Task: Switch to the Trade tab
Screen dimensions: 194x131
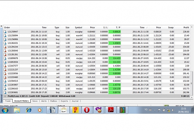Action: pos(8,101)
